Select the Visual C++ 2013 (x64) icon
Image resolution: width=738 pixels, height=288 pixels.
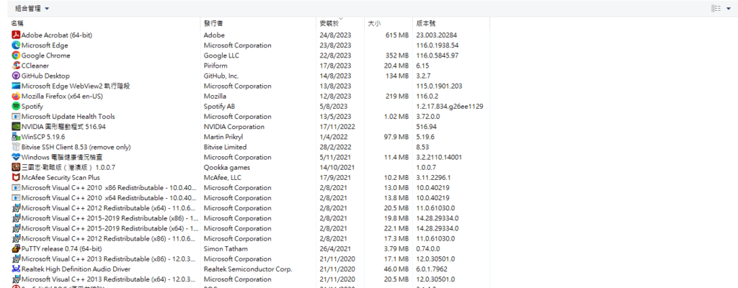pos(16,279)
